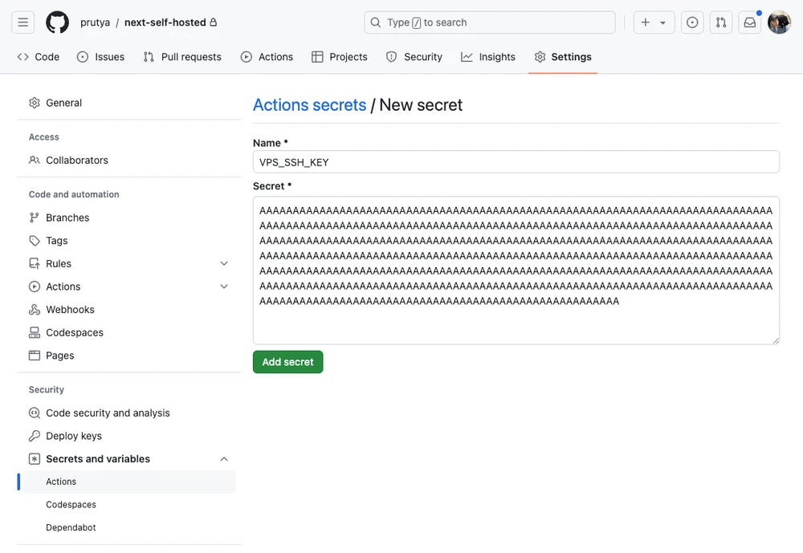Expand the Rules sidebar section
The image size is (803, 553).
(x=224, y=263)
